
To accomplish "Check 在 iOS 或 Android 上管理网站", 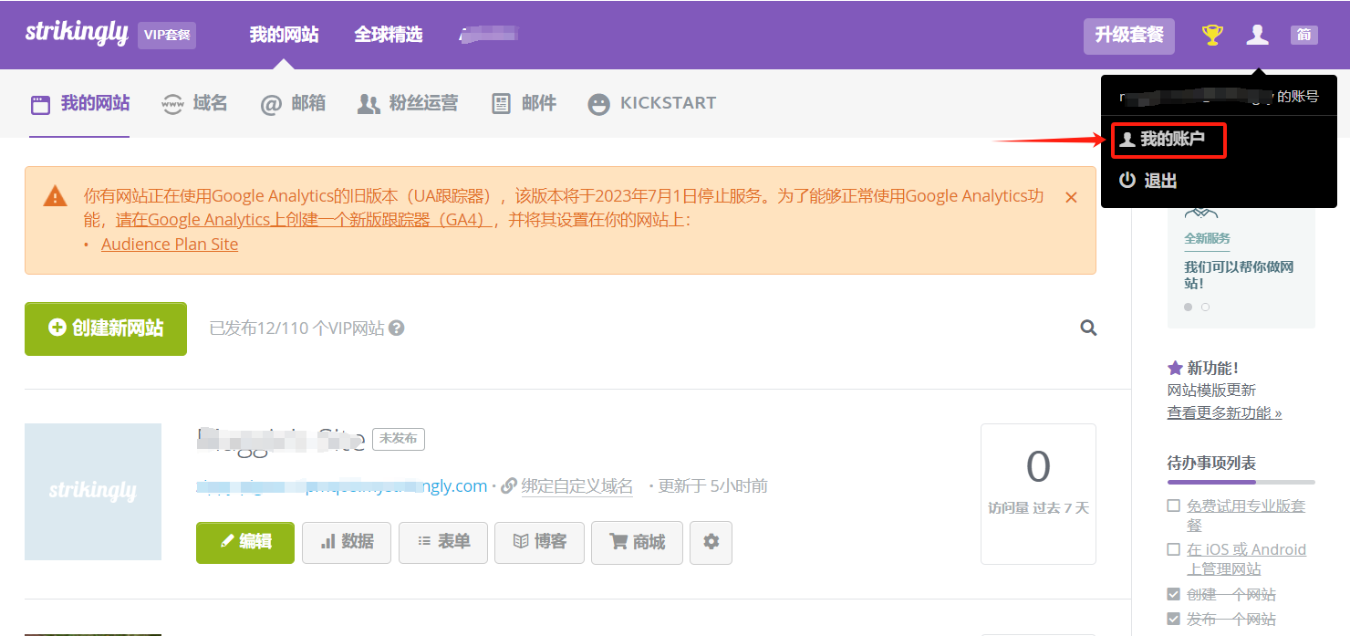I will [1174, 549].
